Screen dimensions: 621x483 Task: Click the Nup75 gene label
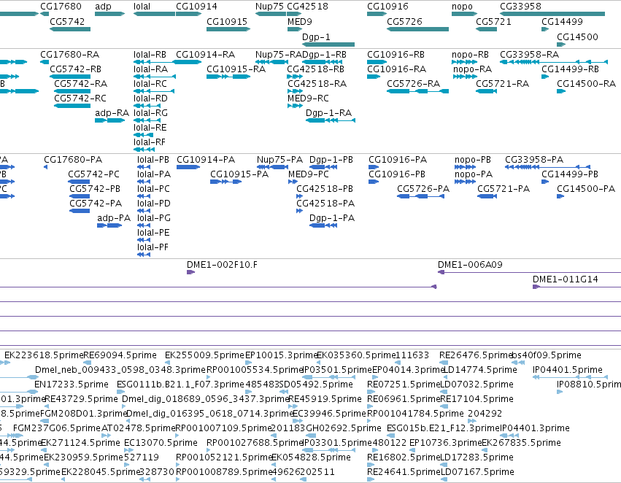click(270, 7)
